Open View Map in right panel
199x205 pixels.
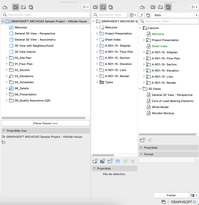pos(153,7)
